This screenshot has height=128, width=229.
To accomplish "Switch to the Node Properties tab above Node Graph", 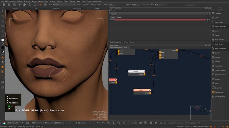I will [x=116, y=42].
